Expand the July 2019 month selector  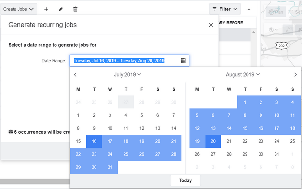[x=127, y=75]
